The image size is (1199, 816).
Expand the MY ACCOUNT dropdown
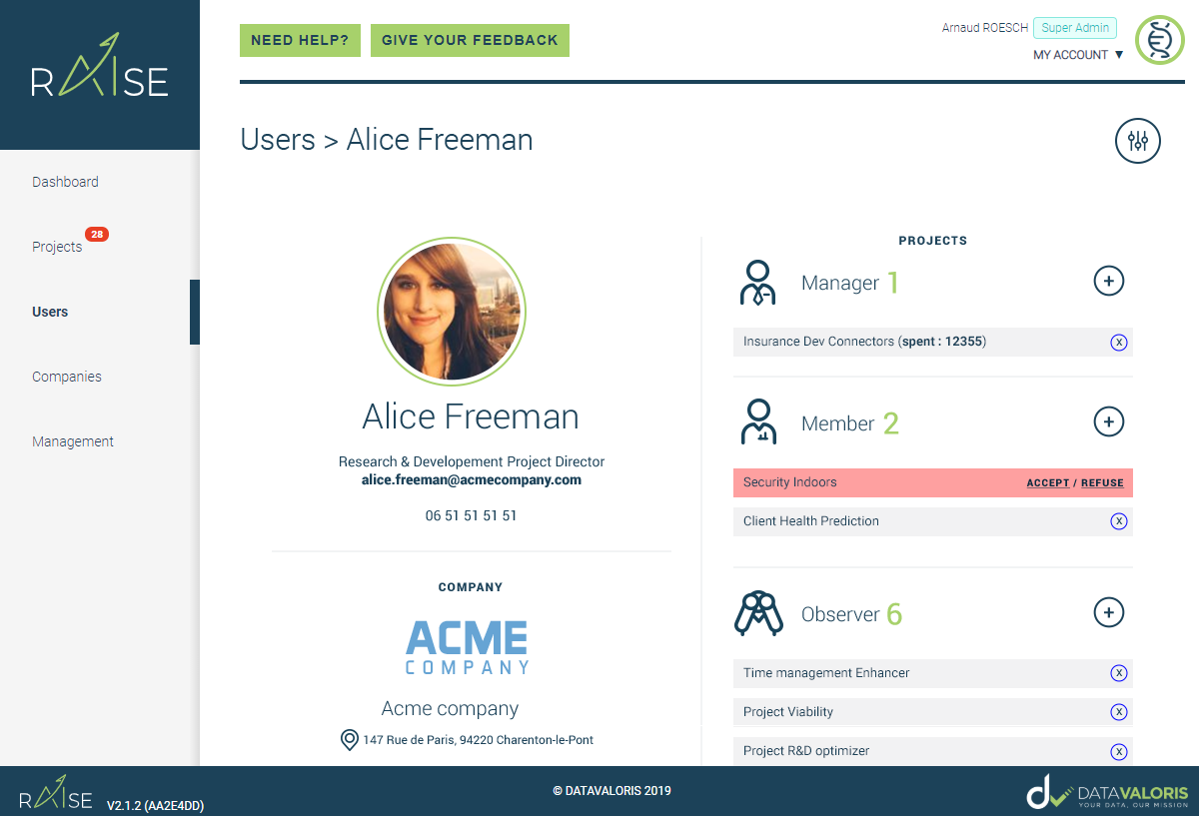point(1078,55)
